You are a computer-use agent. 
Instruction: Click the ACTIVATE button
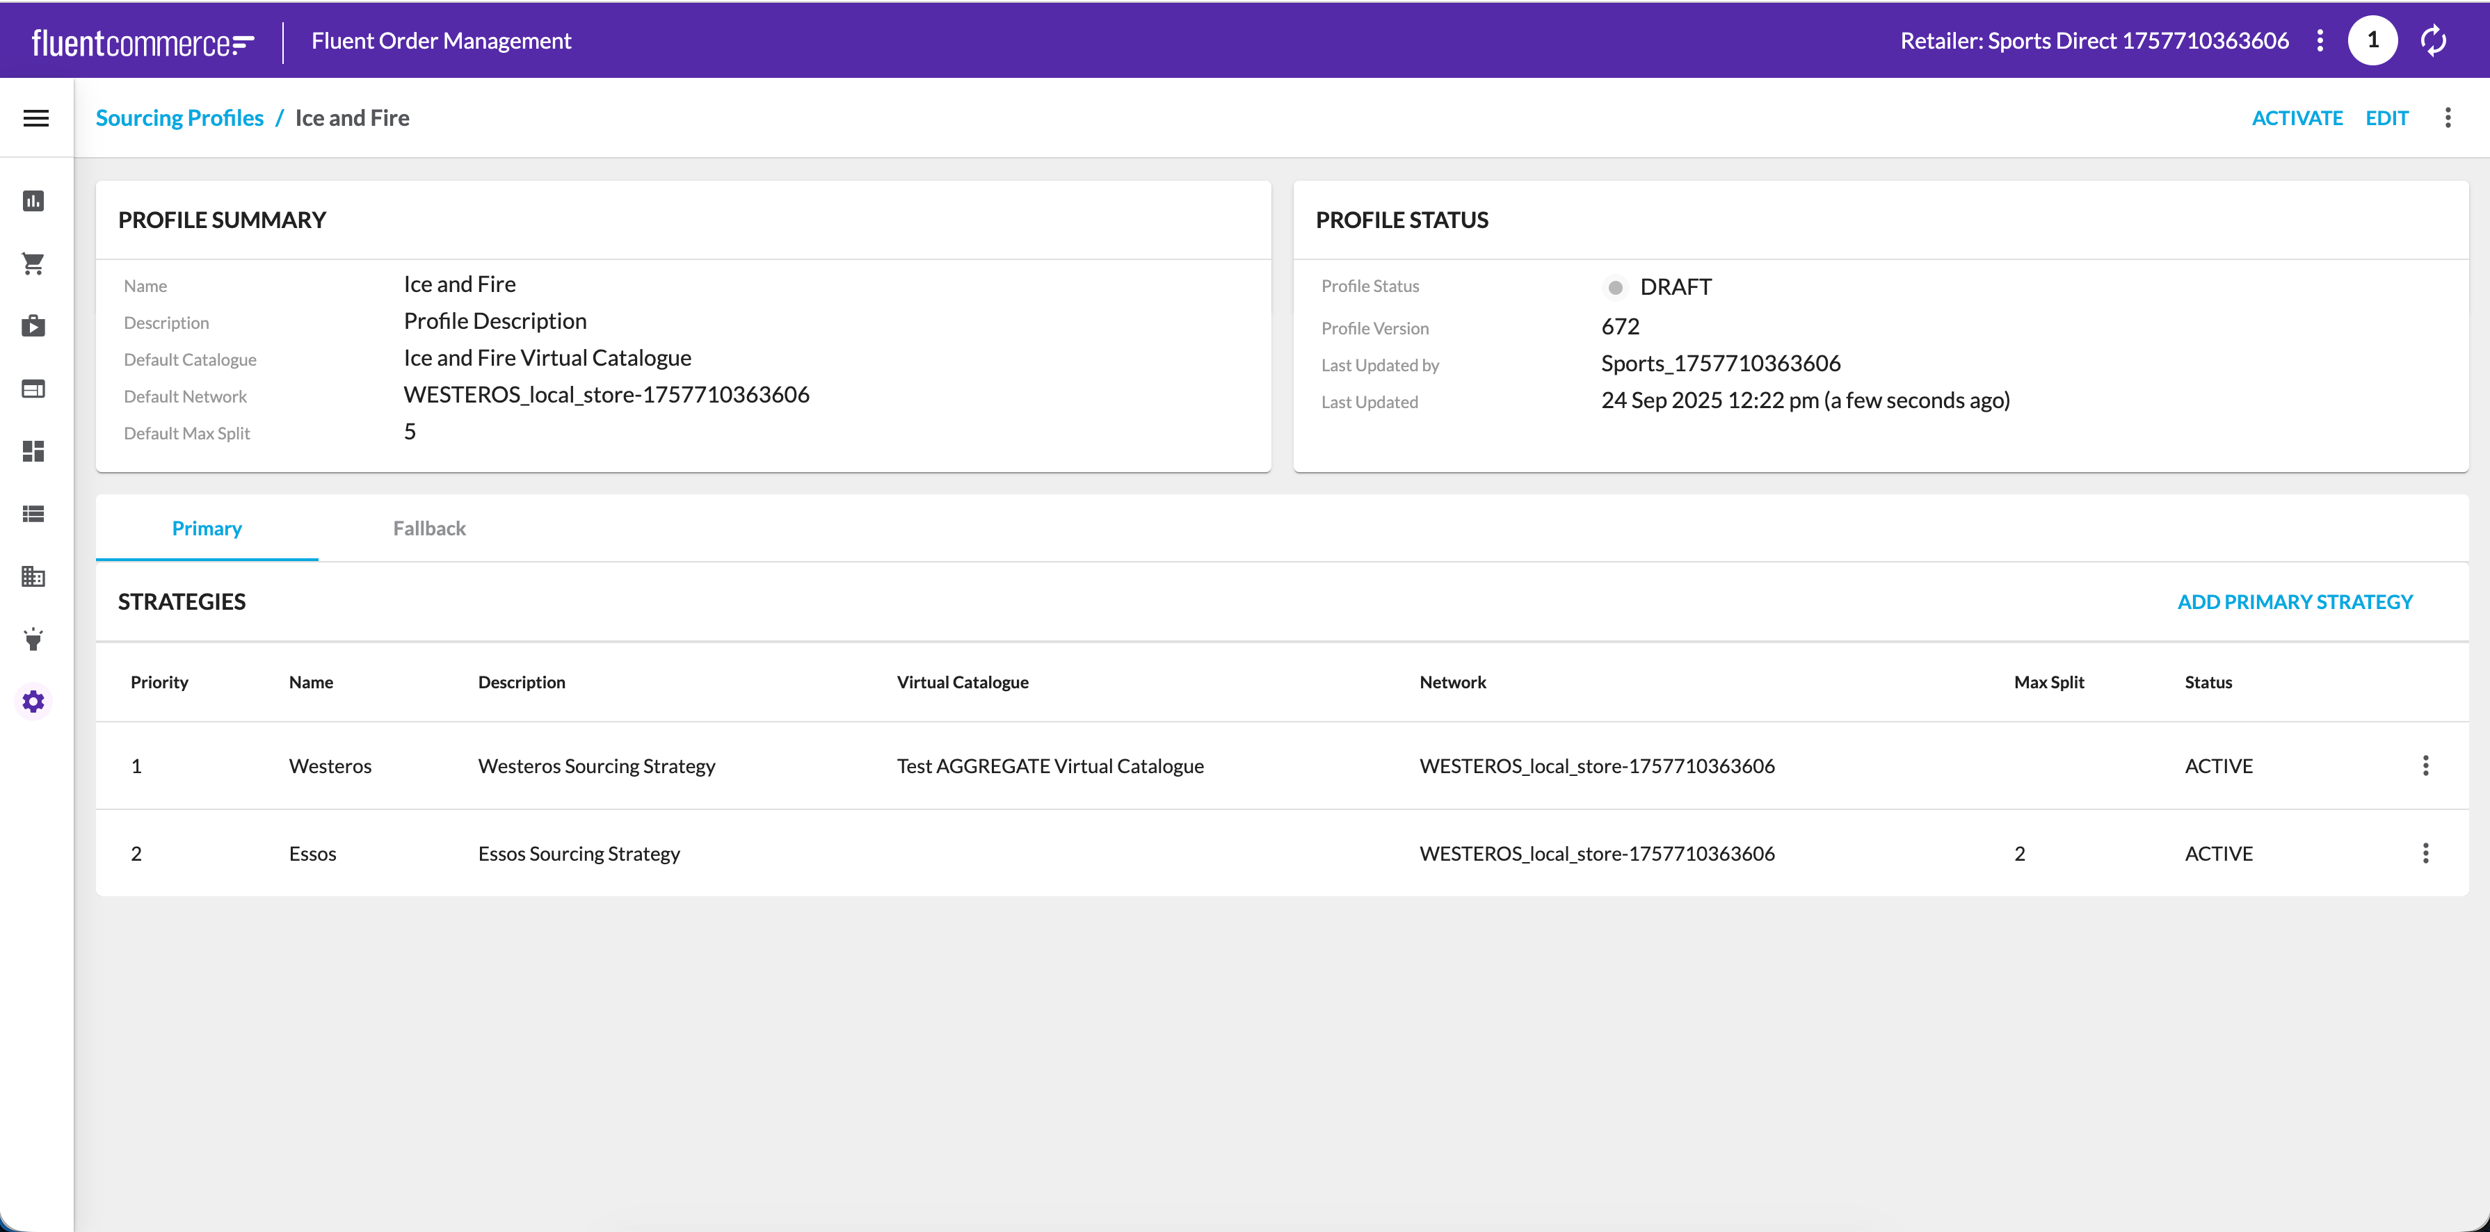(x=2297, y=118)
